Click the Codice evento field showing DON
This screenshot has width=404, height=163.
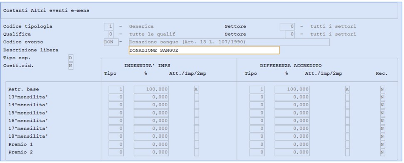click(111, 42)
